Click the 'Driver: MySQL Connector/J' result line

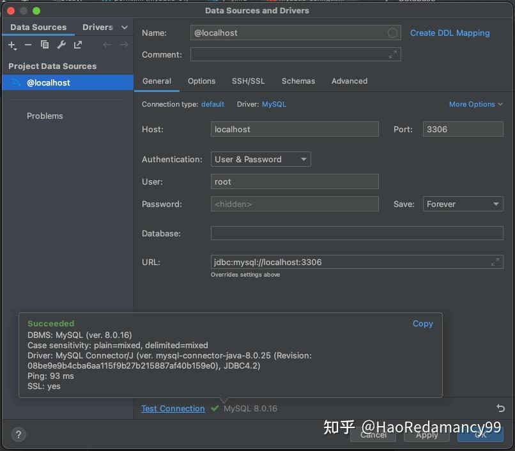pyautogui.click(x=169, y=360)
